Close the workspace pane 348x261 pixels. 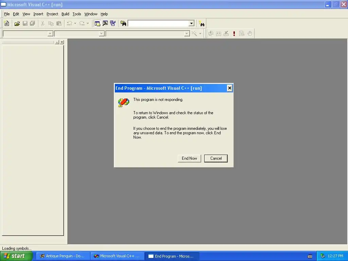click(62, 42)
